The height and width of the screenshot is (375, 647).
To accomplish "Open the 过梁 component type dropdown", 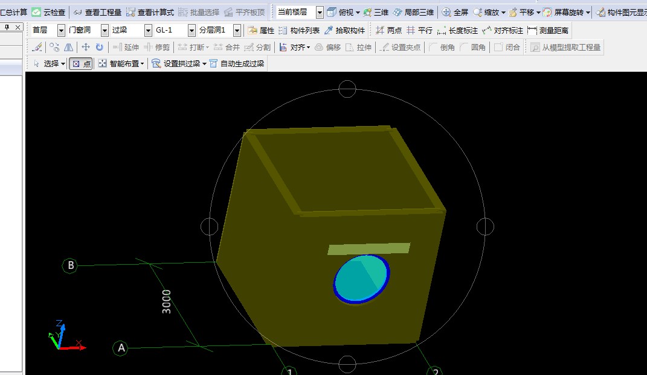I will click(x=148, y=30).
